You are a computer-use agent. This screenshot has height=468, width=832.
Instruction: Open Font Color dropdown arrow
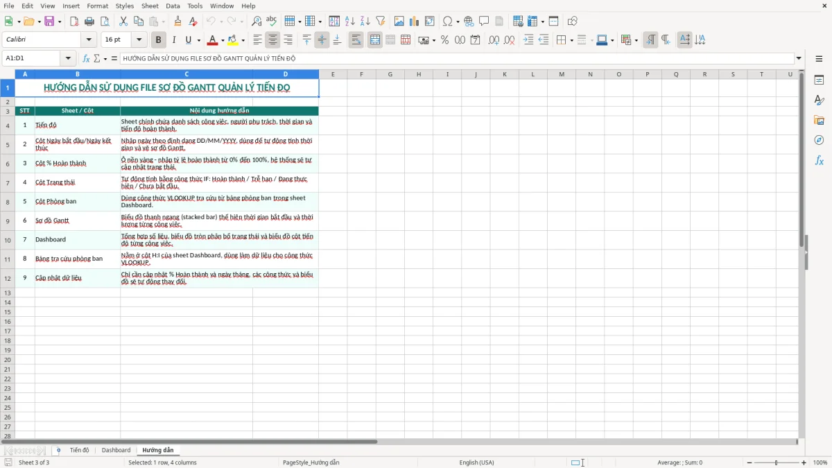(x=223, y=40)
